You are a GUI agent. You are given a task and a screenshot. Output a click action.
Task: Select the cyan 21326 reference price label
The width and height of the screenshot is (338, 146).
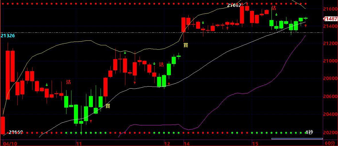click(x=8, y=36)
